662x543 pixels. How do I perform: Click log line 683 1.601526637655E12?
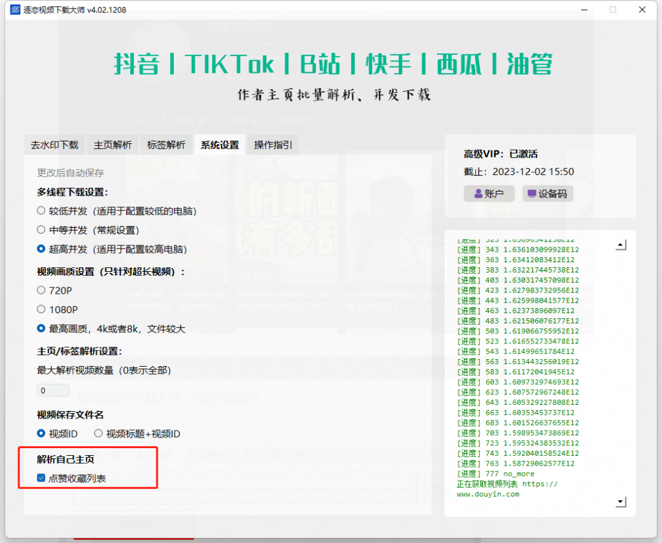point(518,422)
